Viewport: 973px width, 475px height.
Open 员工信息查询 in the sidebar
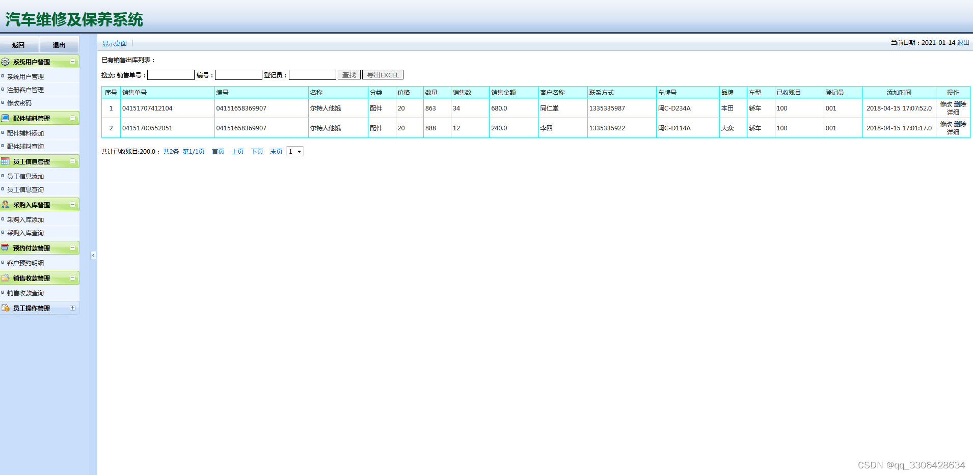[25, 190]
